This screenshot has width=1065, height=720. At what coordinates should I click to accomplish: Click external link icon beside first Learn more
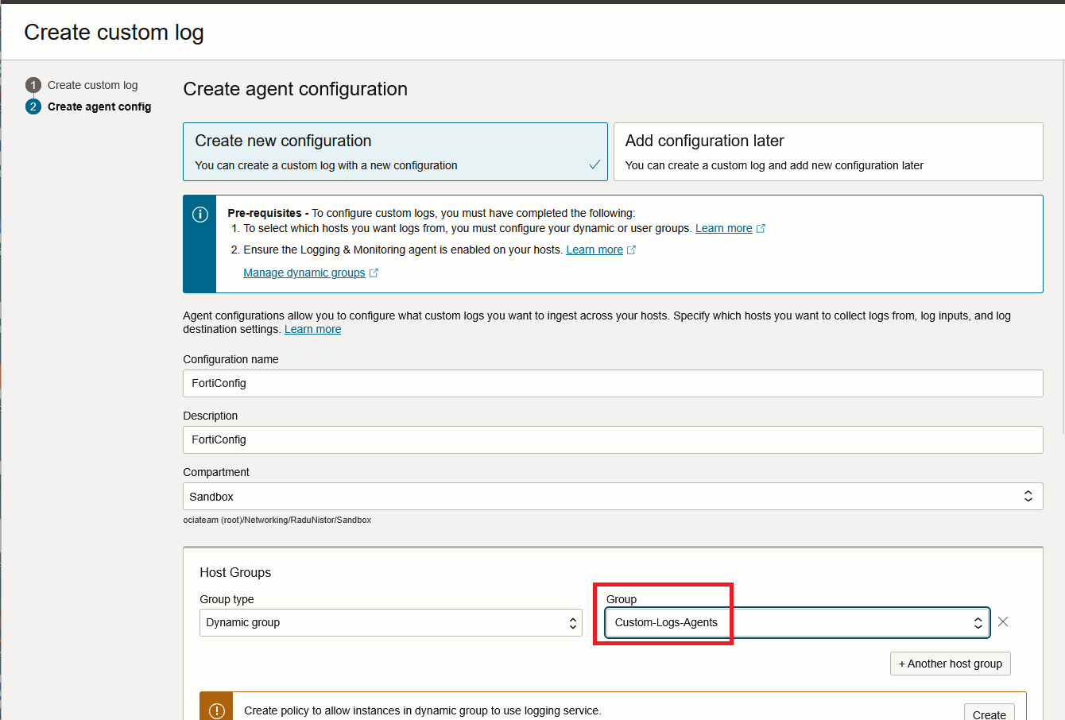coord(761,229)
